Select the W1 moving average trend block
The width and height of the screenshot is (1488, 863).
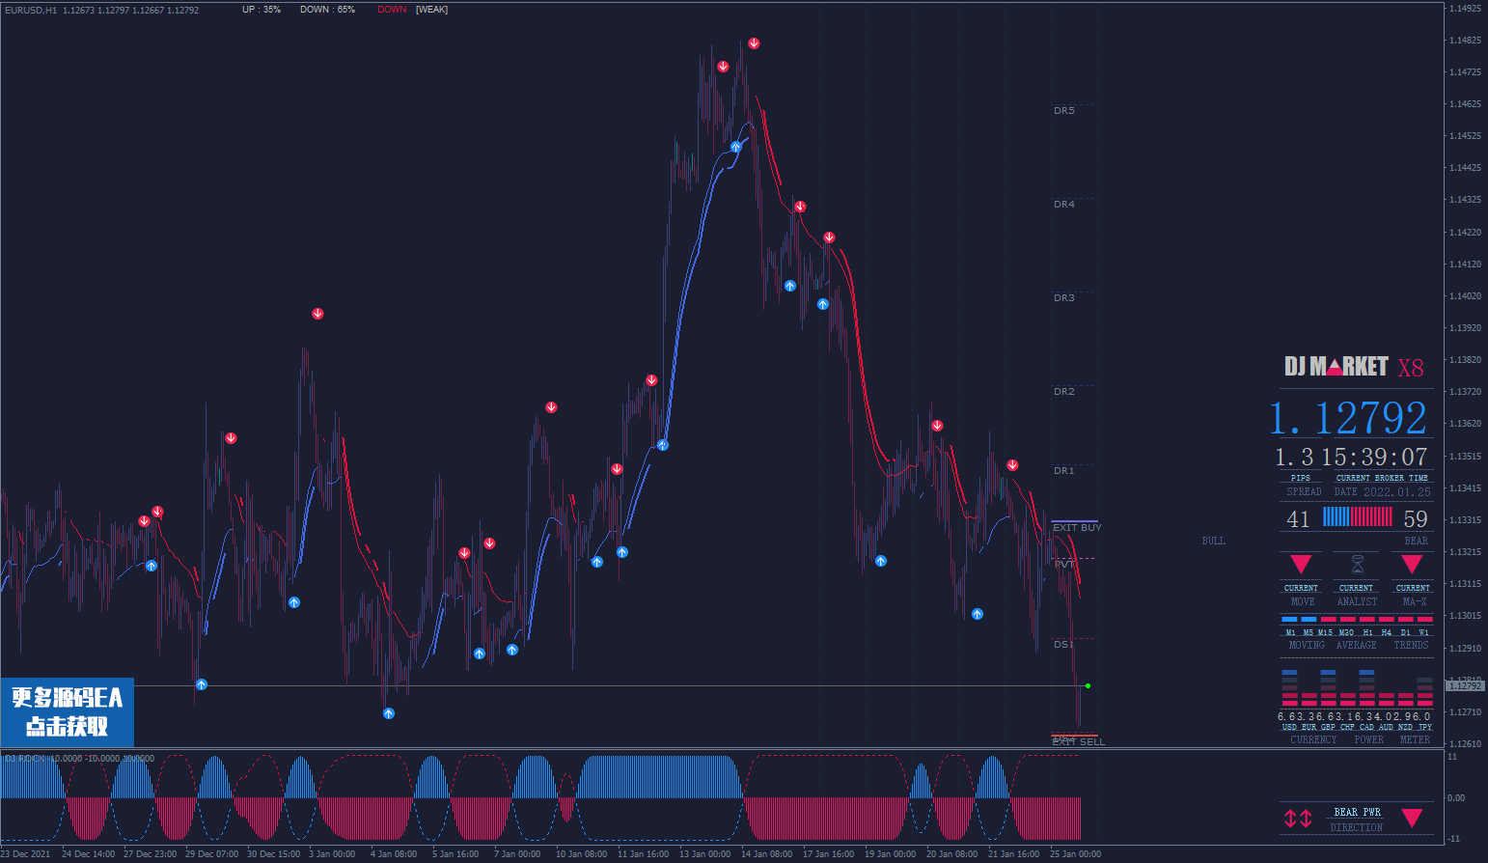click(1424, 619)
